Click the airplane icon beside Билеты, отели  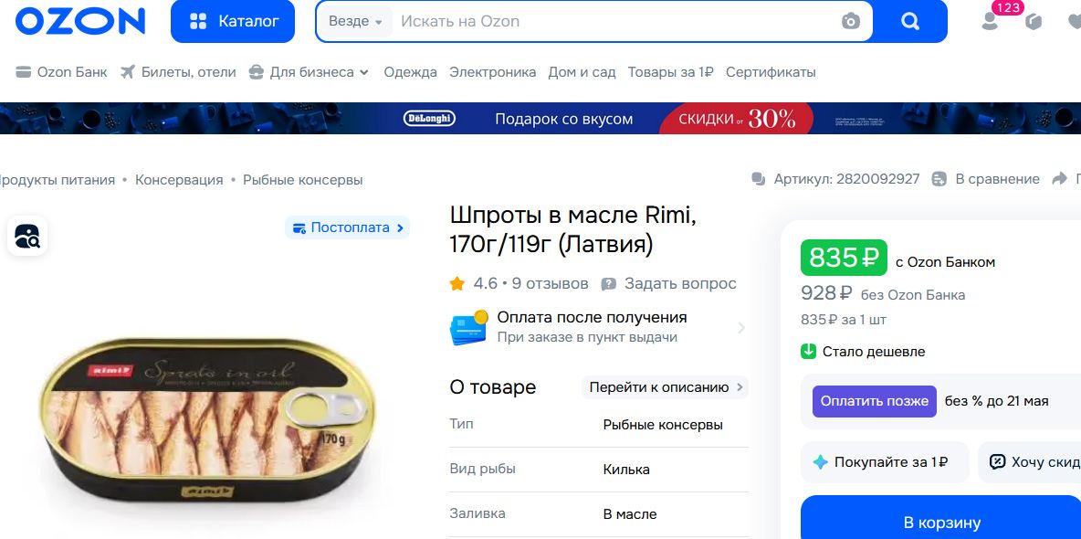pyautogui.click(x=128, y=72)
